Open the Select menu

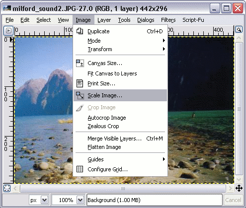[x=44, y=20]
